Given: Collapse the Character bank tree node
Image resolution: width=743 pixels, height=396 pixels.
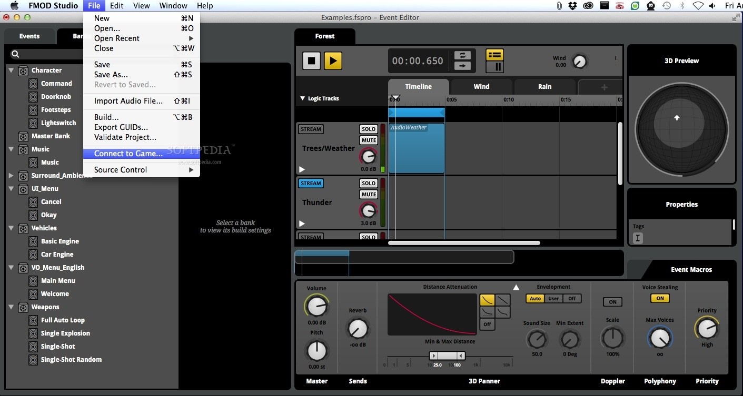Looking at the screenshot, I should tap(11, 70).
